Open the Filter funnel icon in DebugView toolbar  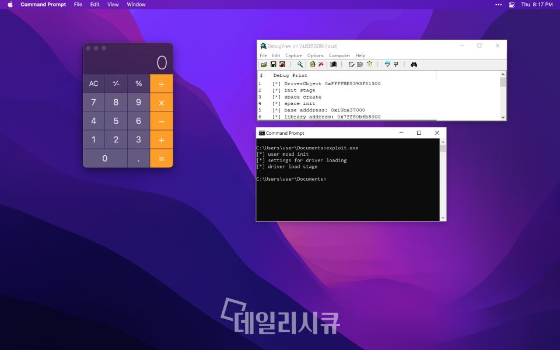(x=387, y=64)
